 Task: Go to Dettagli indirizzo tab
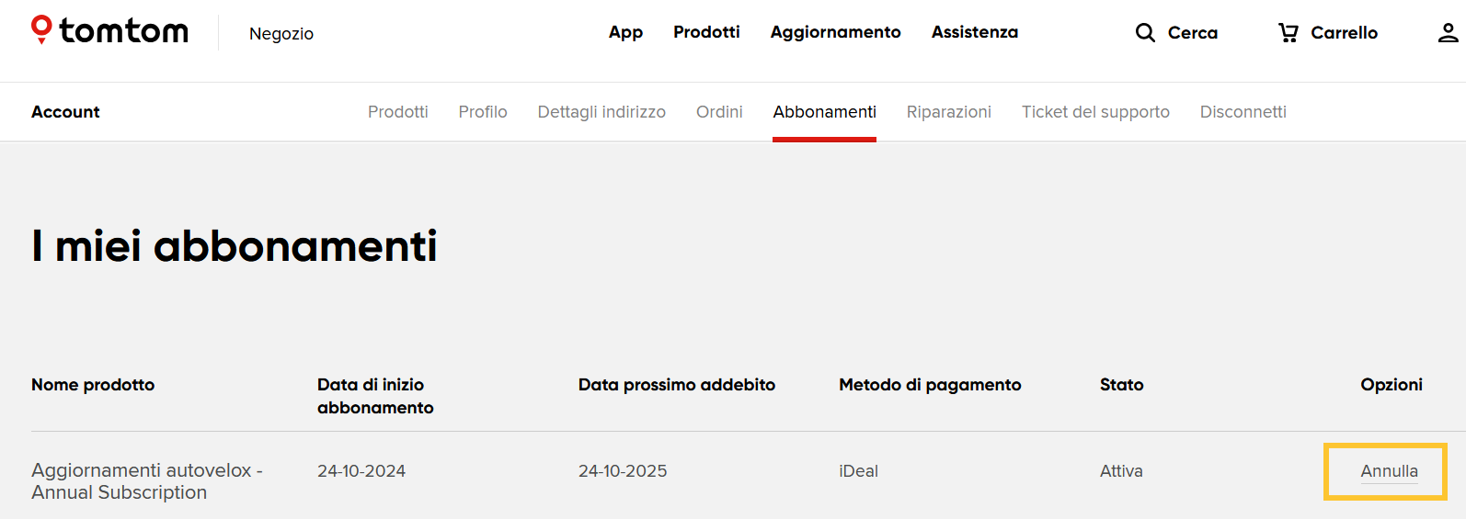click(601, 112)
